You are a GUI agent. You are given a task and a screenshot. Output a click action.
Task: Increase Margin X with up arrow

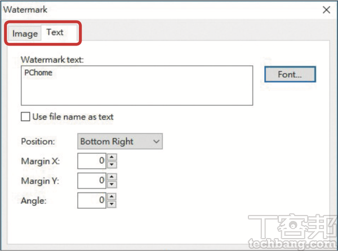[112, 157]
